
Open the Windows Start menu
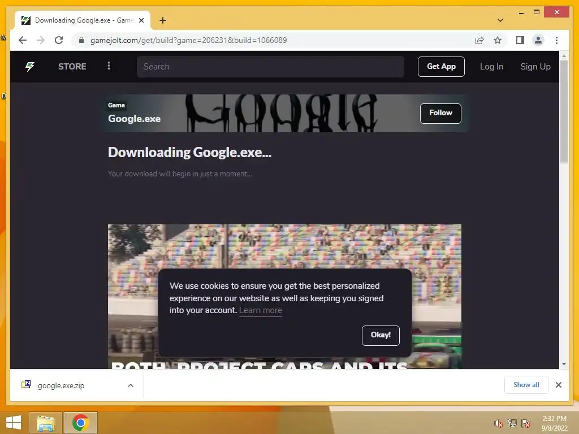14,423
